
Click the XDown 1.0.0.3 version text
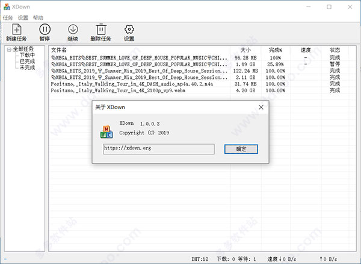click(140, 124)
